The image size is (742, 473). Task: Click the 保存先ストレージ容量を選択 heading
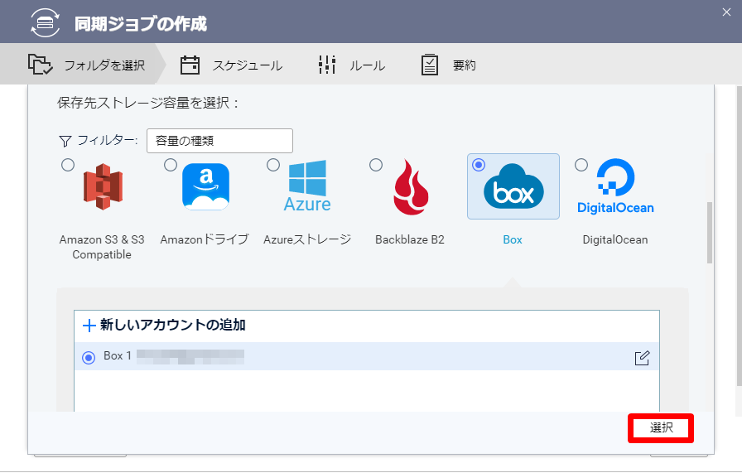point(147,103)
